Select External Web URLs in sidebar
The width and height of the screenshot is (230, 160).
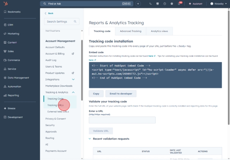click(58, 112)
